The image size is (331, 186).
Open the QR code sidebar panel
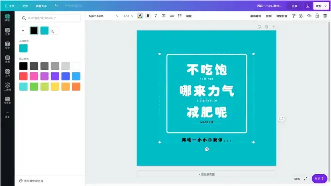(7, 87)
